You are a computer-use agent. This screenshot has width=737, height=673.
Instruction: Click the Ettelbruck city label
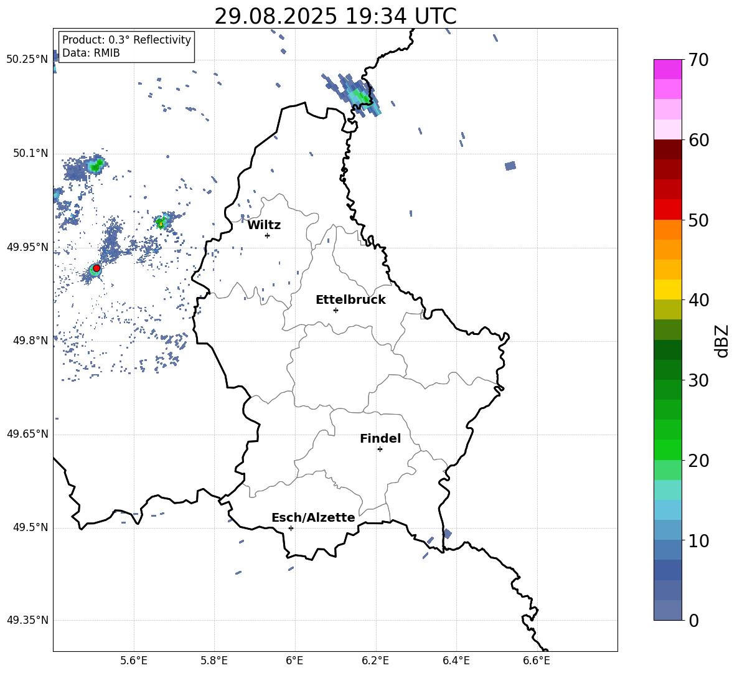click(350, 300)
